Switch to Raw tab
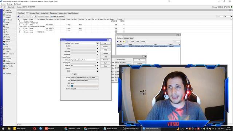 point(38,13)
